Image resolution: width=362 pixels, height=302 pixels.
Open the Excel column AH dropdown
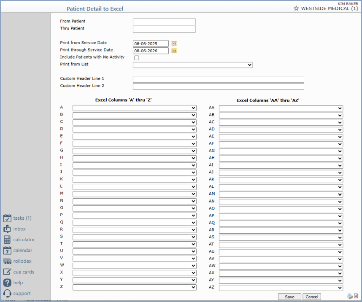click(281, 159)
